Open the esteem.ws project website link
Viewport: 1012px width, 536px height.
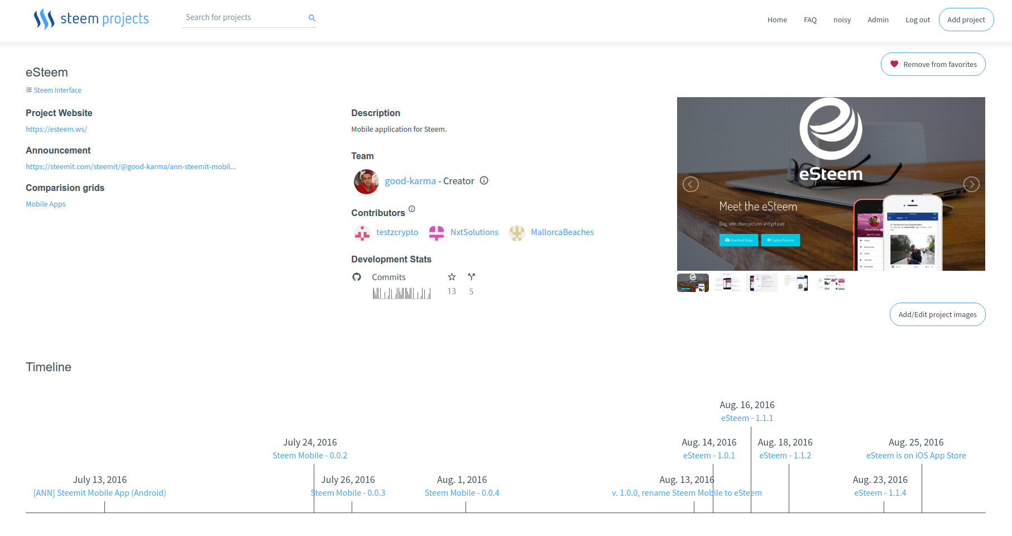click(x=56, y=129)
